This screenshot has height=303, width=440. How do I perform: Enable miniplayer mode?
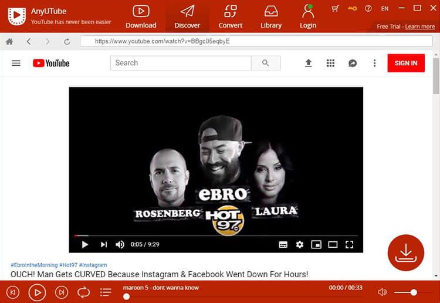coord(316,245)
